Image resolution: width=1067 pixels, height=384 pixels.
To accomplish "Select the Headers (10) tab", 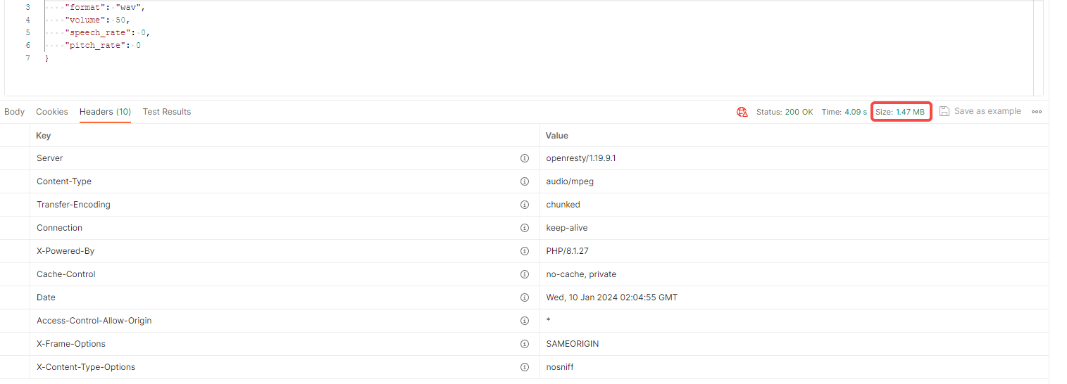I will pos(105,112).
